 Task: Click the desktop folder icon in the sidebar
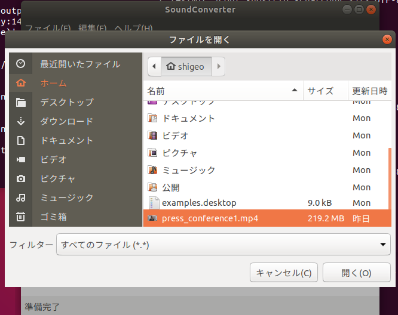pyautogui.click(x=20, y=102)
